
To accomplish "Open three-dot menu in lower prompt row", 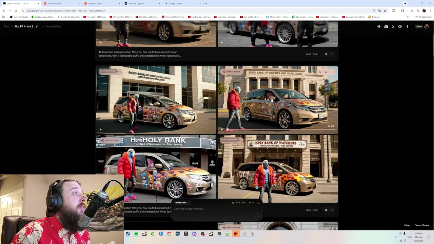I will tap(332, 210).
